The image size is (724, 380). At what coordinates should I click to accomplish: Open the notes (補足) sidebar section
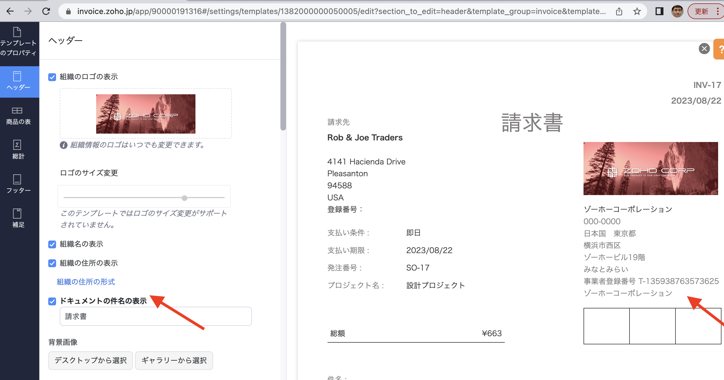pyautogui.click(x=18, y=219)
